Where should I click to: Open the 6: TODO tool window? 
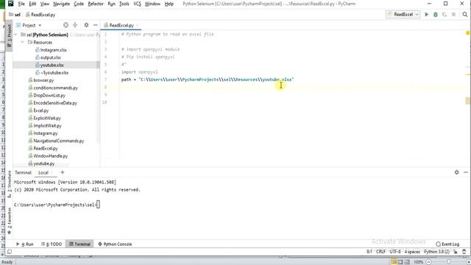[52, 244]
